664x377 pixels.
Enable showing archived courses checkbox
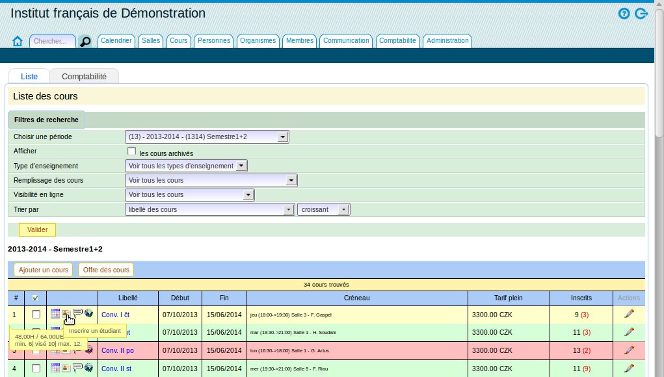click(x=132, y=151)
